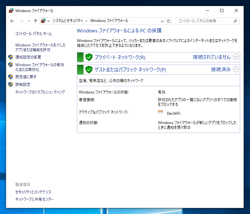Click the Windows ファイアウォール title bar icon
This screenshot has height=214, width=250.
11,11
